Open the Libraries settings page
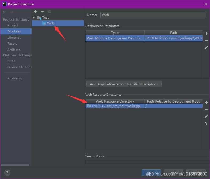 pos(14,38)
